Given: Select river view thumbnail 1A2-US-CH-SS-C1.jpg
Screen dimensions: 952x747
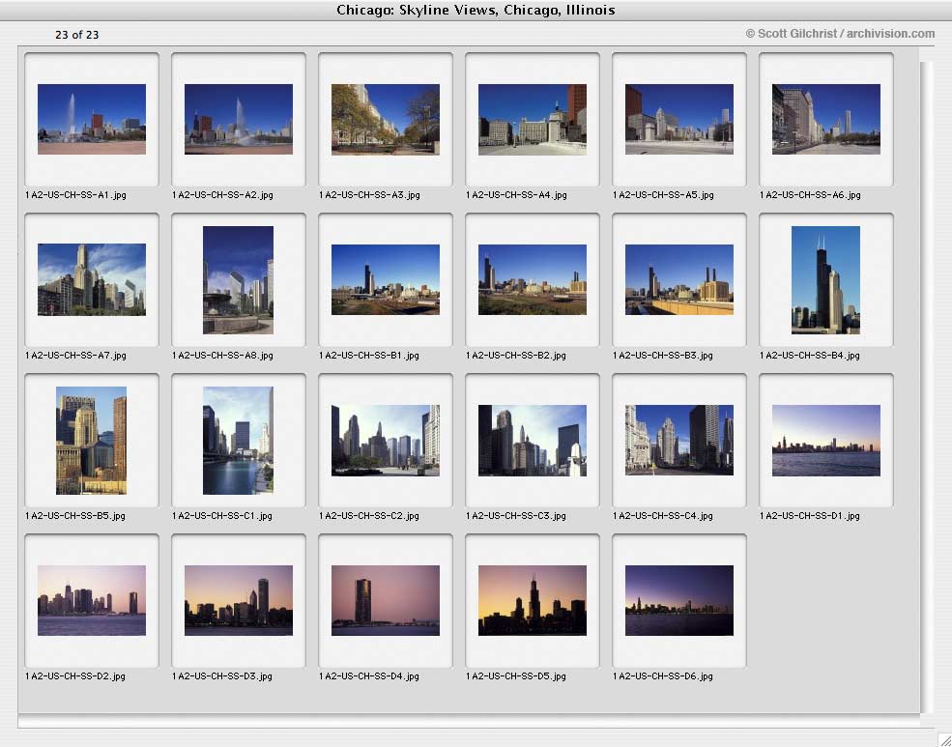Looking at the screenshot, I should (x=238, y=441).
